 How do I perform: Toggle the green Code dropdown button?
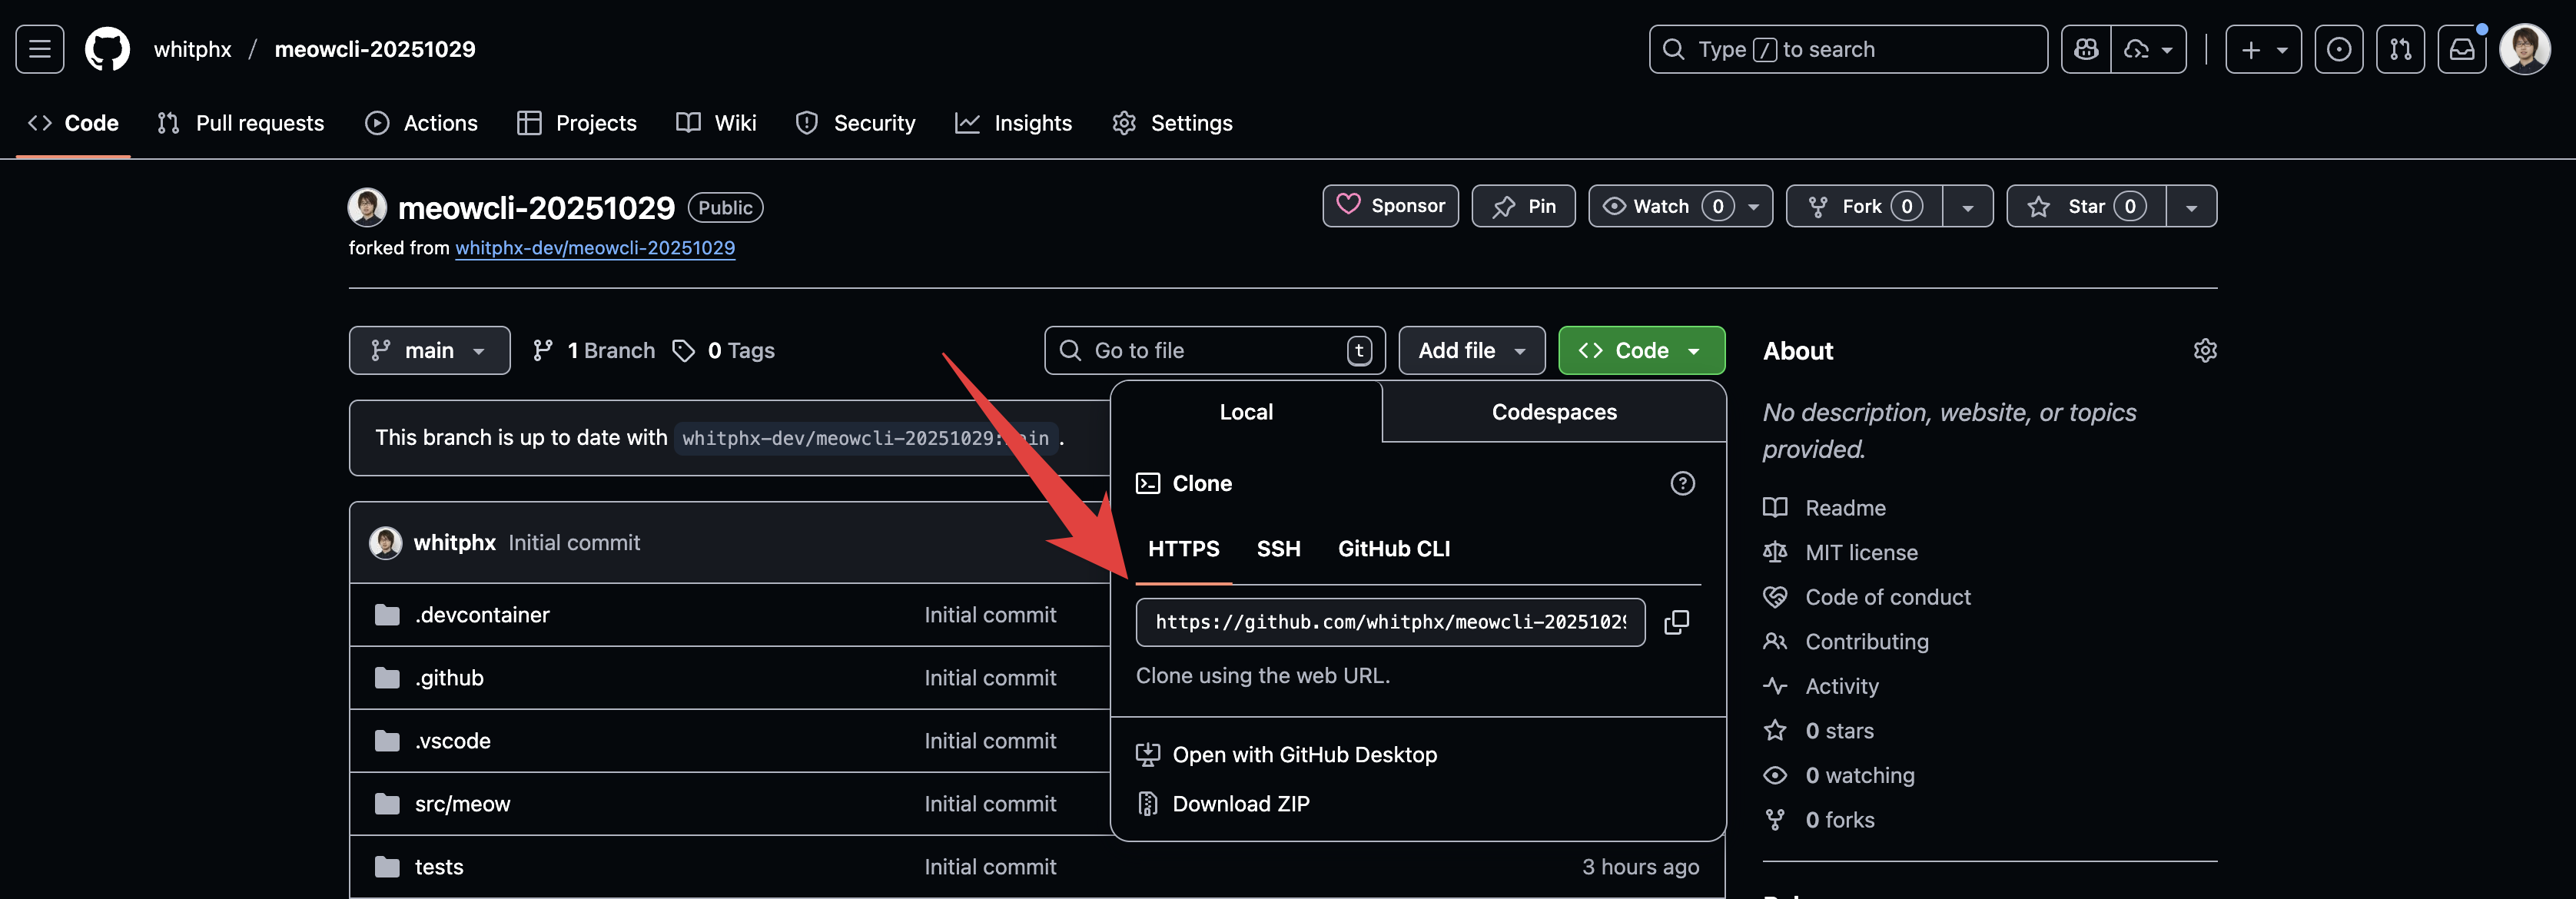[1641, 351]
